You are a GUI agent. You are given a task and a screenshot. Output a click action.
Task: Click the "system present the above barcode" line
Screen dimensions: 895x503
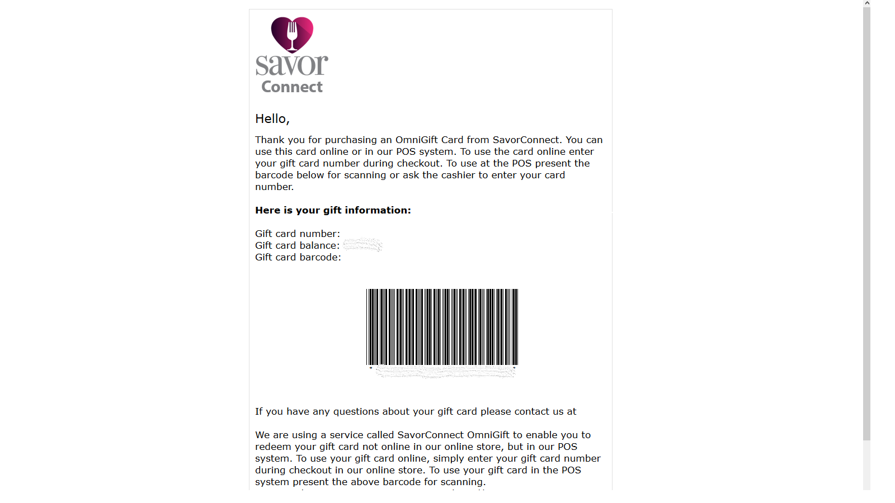(370, 482)
